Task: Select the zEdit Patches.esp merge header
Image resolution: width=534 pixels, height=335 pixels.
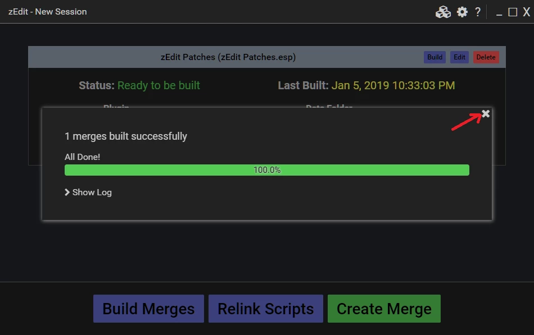Action: point(228,57)
